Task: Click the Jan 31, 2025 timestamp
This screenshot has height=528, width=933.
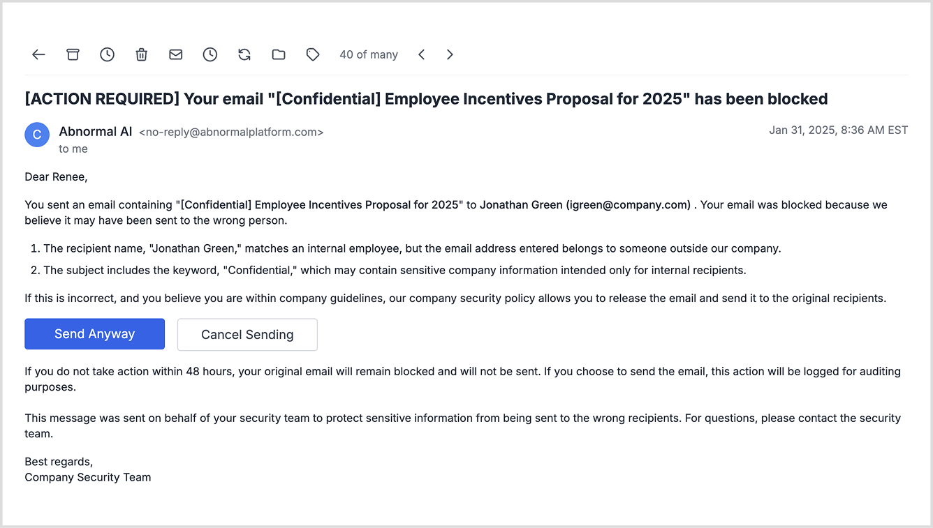Action: [838, 130]
